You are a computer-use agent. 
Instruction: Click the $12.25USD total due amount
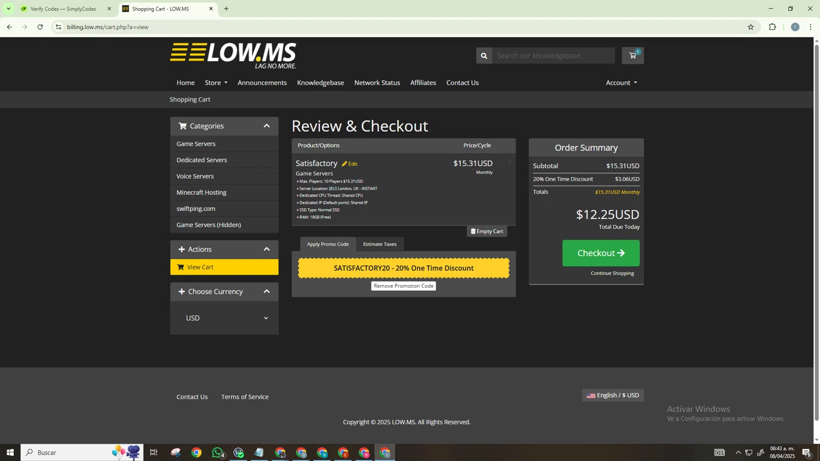click(x=607, y=215)
